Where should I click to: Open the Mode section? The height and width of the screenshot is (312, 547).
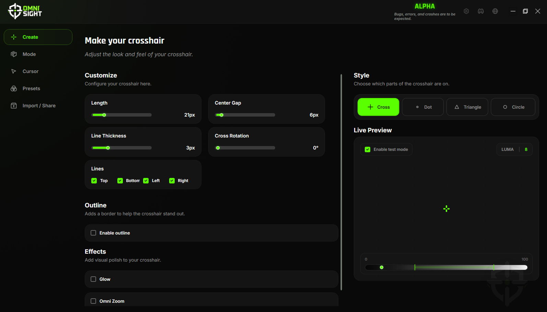tap(38, 54)
